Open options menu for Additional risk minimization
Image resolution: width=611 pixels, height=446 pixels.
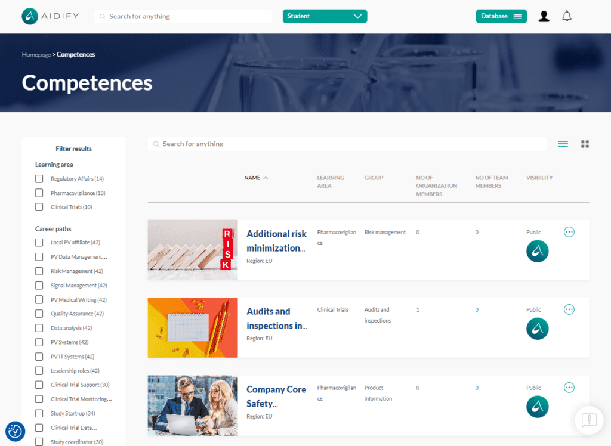(569, 231)
